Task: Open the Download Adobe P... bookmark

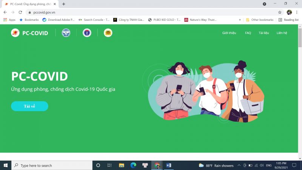Action: tap(59, 20)
